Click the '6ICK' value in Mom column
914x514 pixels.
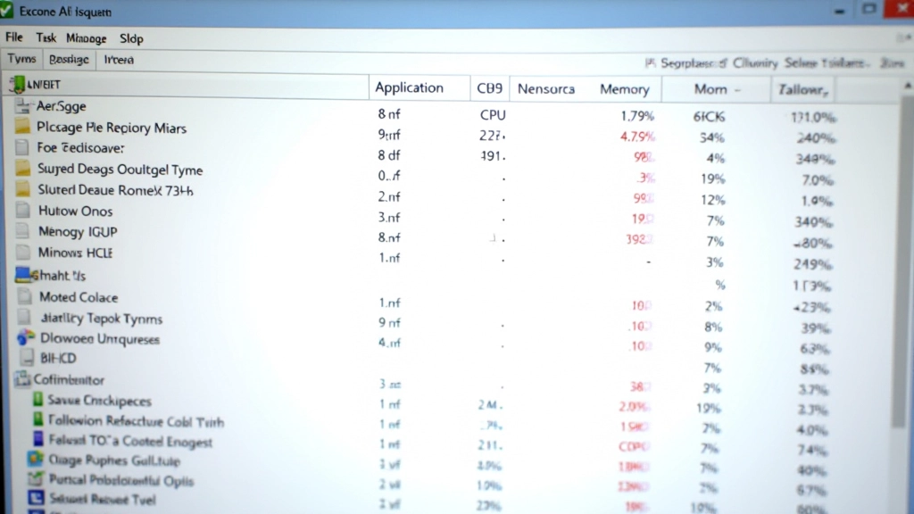coord(709,117)
